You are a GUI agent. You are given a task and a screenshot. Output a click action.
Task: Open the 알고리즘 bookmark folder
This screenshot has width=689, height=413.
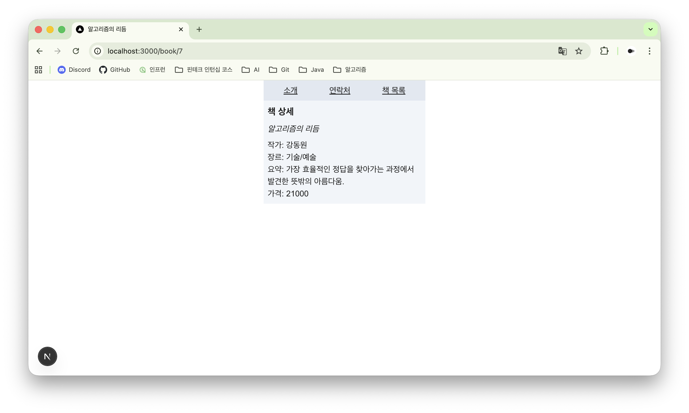[x=350, y=70]
